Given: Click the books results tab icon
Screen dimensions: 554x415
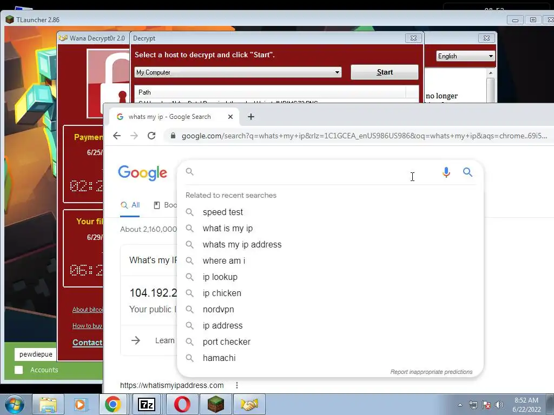Looking at the screenshot, I should 157,205.
